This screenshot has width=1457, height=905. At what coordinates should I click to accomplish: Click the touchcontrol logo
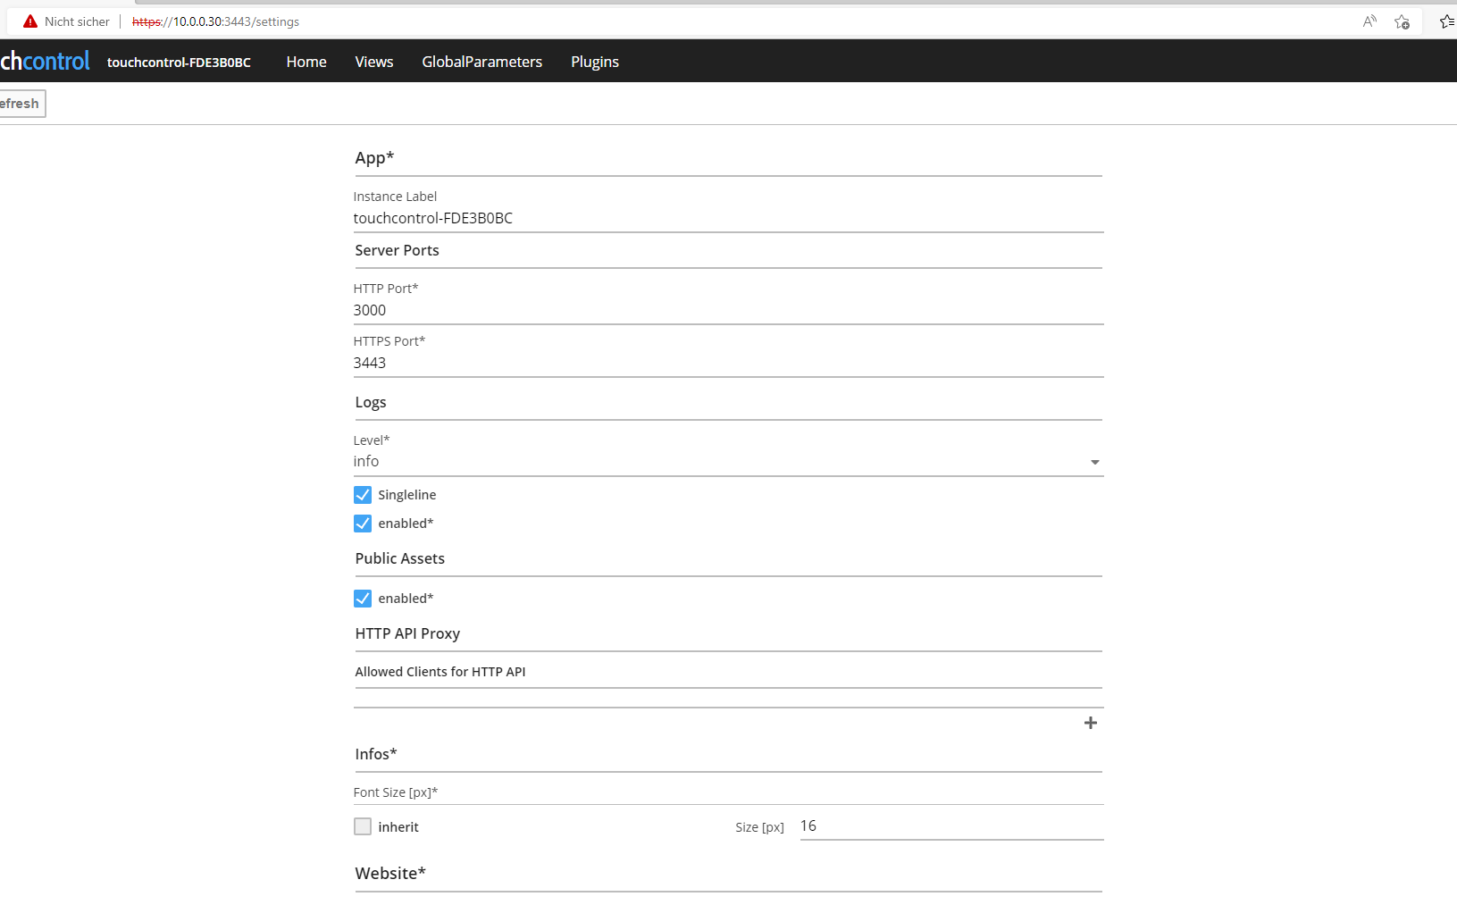(x=45, y=61)
